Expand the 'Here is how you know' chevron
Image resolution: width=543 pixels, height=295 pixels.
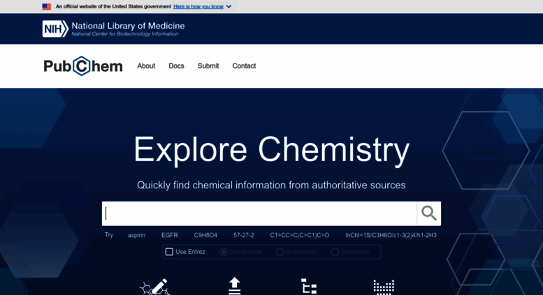pyautogui.click(x=229, y=7)
